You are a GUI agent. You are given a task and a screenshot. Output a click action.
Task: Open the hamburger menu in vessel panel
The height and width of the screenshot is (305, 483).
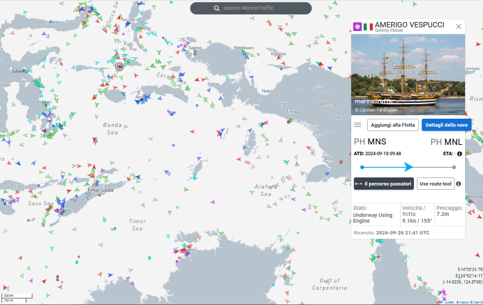point(357,125)
